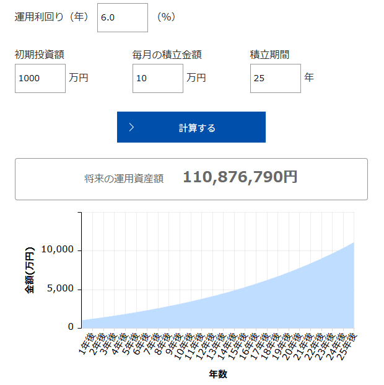Viewport: 384px width, 385px height.
Task: Click the 積立期間 label
Action: click(269, 55)
